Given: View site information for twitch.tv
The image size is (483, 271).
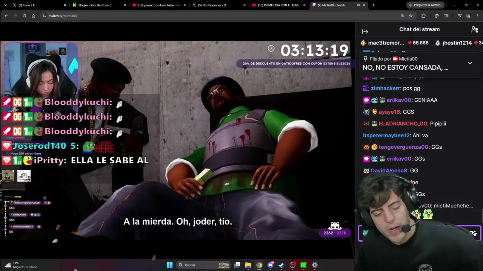Looking at the screenshot, I should (44, 16).
